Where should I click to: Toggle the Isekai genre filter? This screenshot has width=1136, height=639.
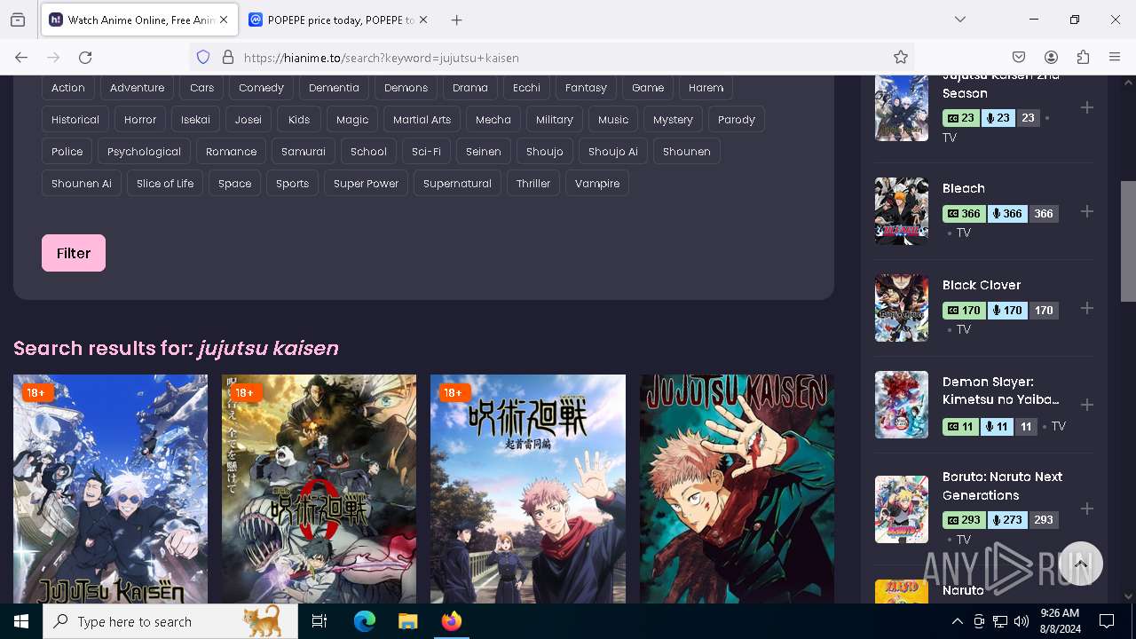pyautogui.click(x=195, y=120)
